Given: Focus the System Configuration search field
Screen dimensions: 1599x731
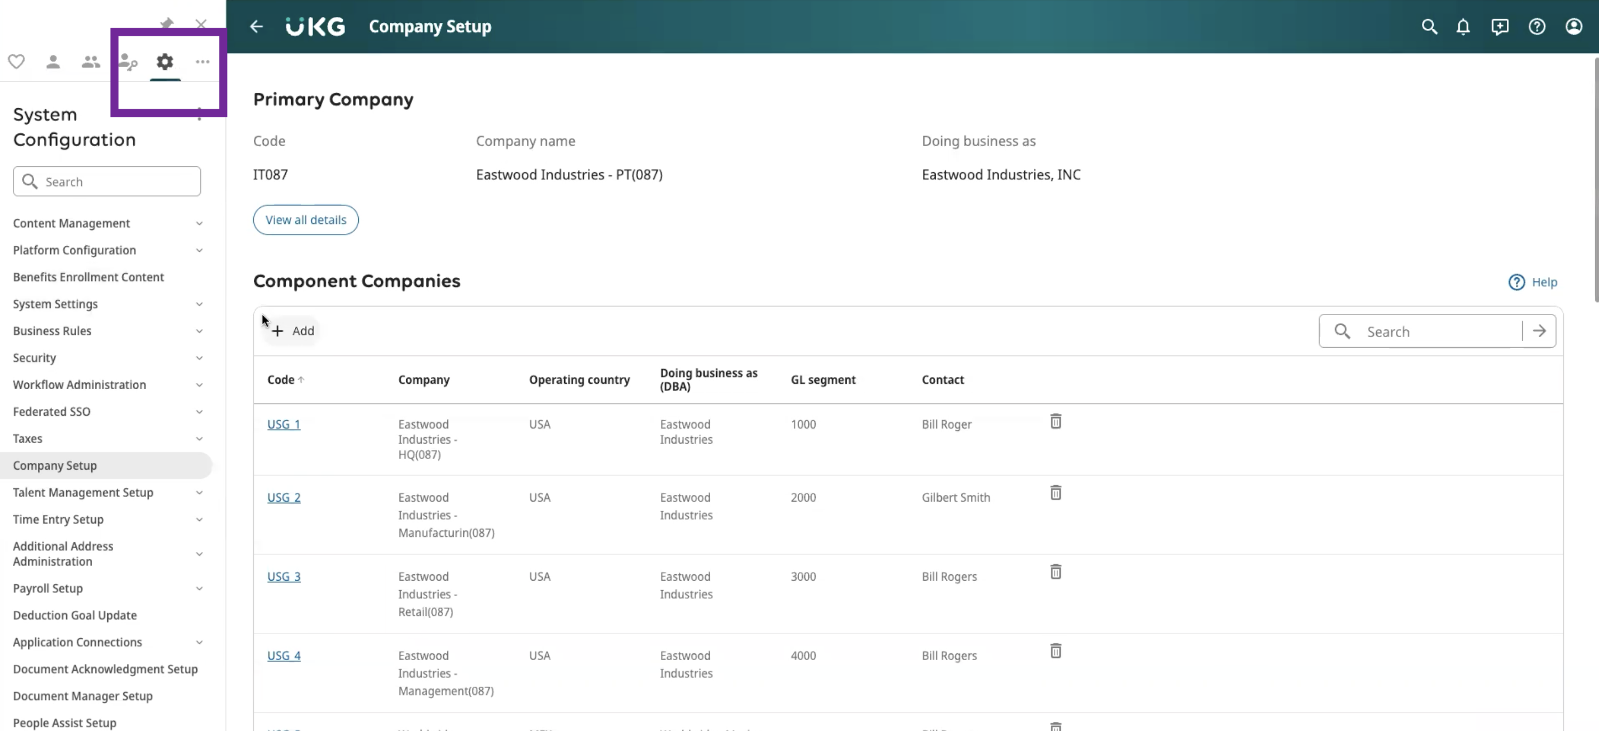Looking at the screenshot, I should click(x=107, y=181).
